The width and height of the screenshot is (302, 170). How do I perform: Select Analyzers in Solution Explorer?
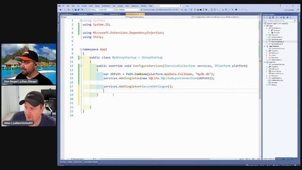(x=277, y=30)
